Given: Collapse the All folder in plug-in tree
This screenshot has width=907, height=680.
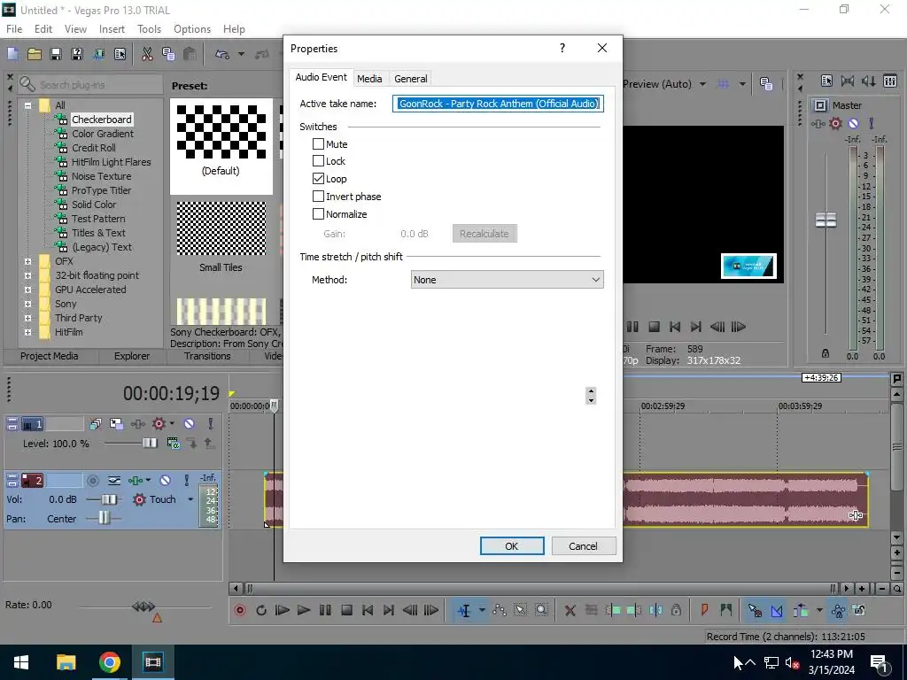Looking at the screenshot, I should coord(27,105).
